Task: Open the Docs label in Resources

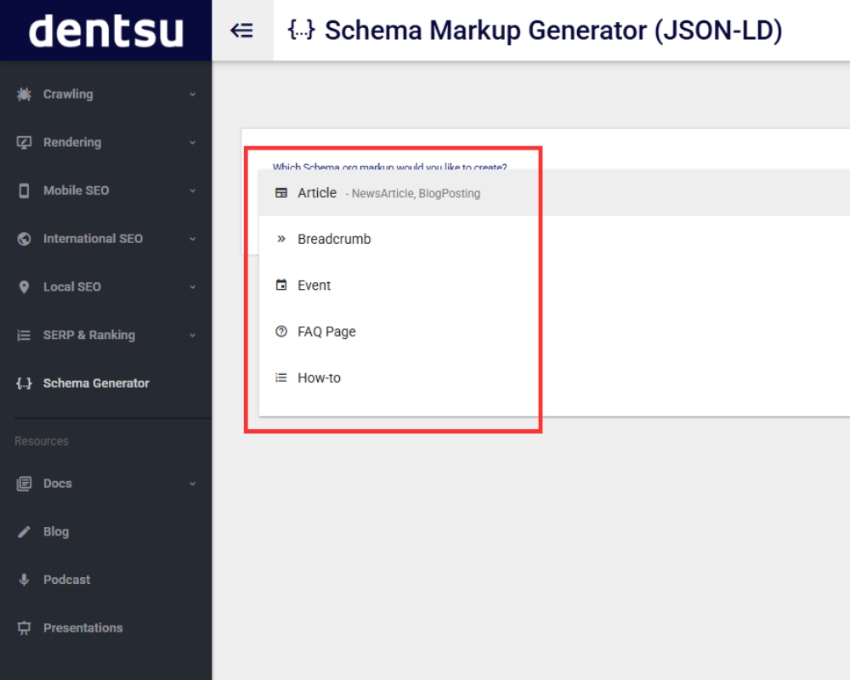Action: tap(58, 484)
